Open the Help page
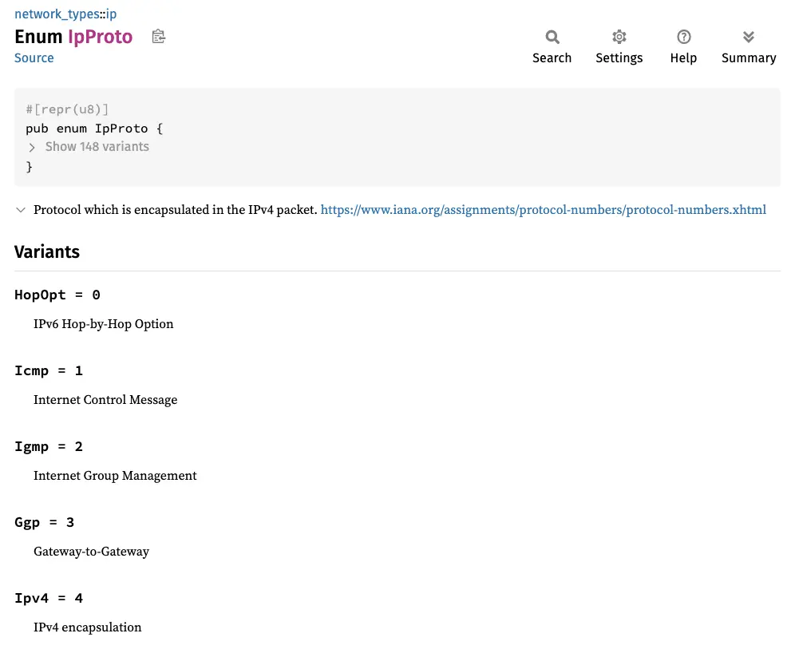This screenshot has height=649, width=791. pos(683,46)
